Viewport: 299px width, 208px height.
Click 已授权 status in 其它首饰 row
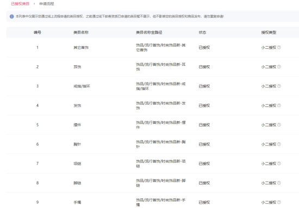pos(204,47)
